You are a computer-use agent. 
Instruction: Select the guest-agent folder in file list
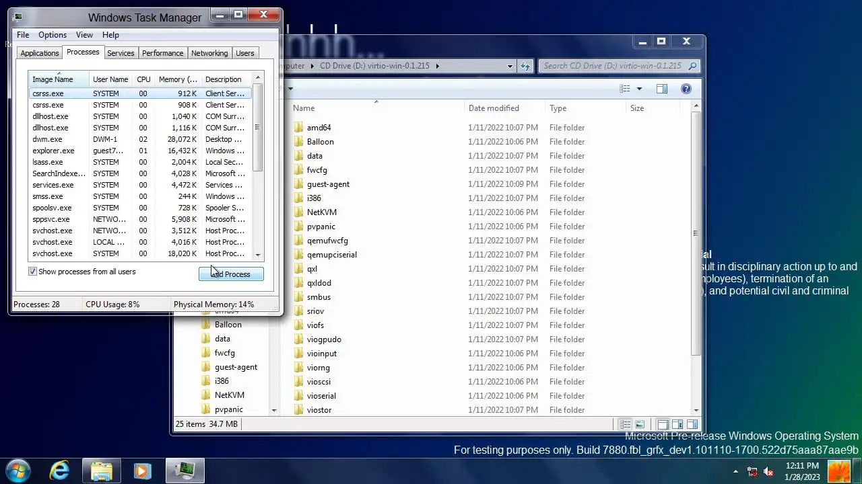click(x=328, y=184)
